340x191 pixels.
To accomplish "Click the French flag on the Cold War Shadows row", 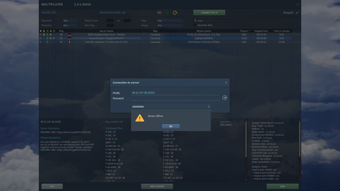I will [x=70, y=42].
